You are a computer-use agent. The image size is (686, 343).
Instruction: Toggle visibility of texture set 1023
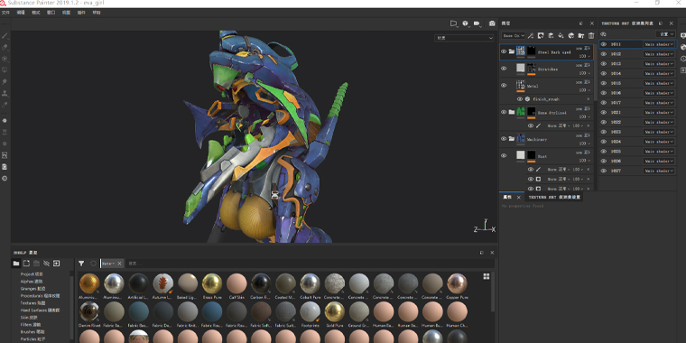603,132
